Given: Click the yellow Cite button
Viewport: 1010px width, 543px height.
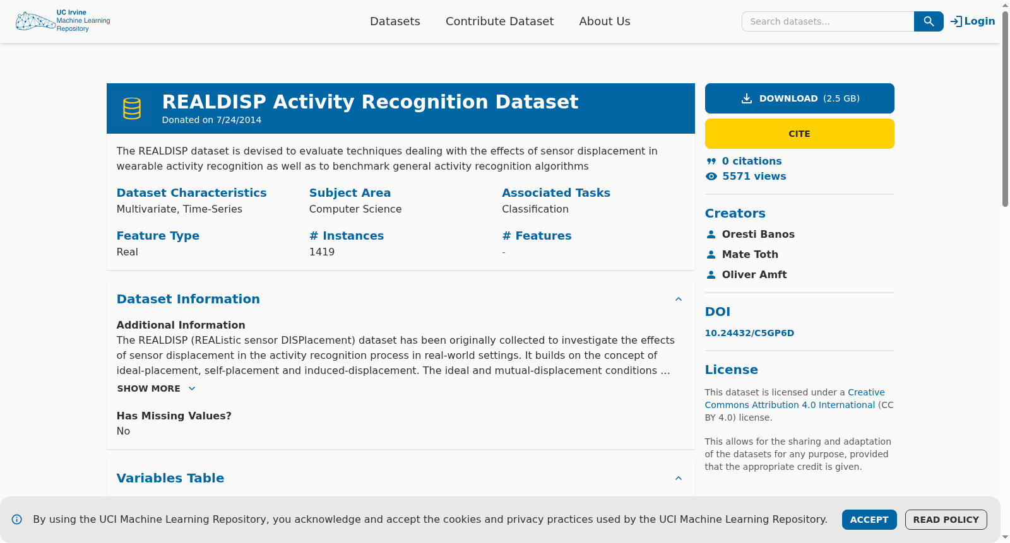Looking at the screenshot, I should coord(800,134).
